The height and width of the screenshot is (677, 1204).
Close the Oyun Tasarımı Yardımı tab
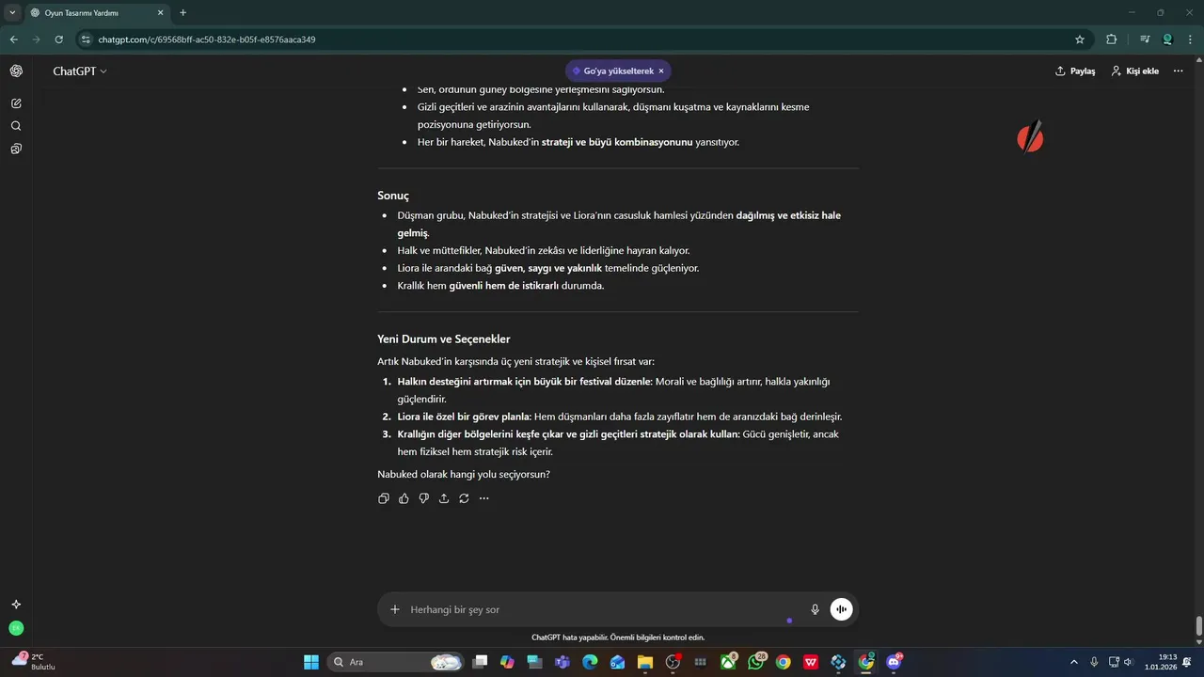(x=160, y=13)
